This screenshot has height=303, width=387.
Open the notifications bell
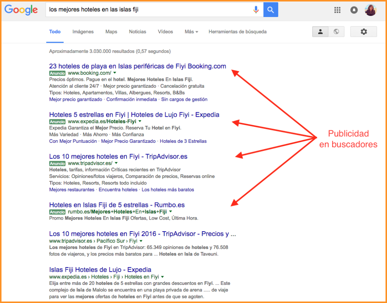pos(354,10)
